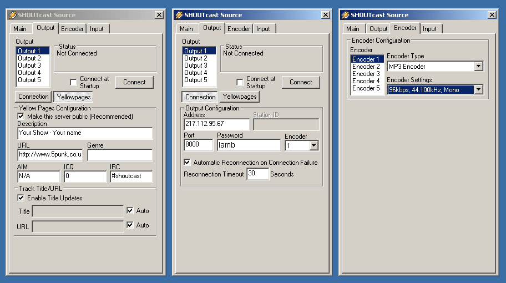Click the IRC field showing #shoutcast
The image size is (506, 283).
130,176
